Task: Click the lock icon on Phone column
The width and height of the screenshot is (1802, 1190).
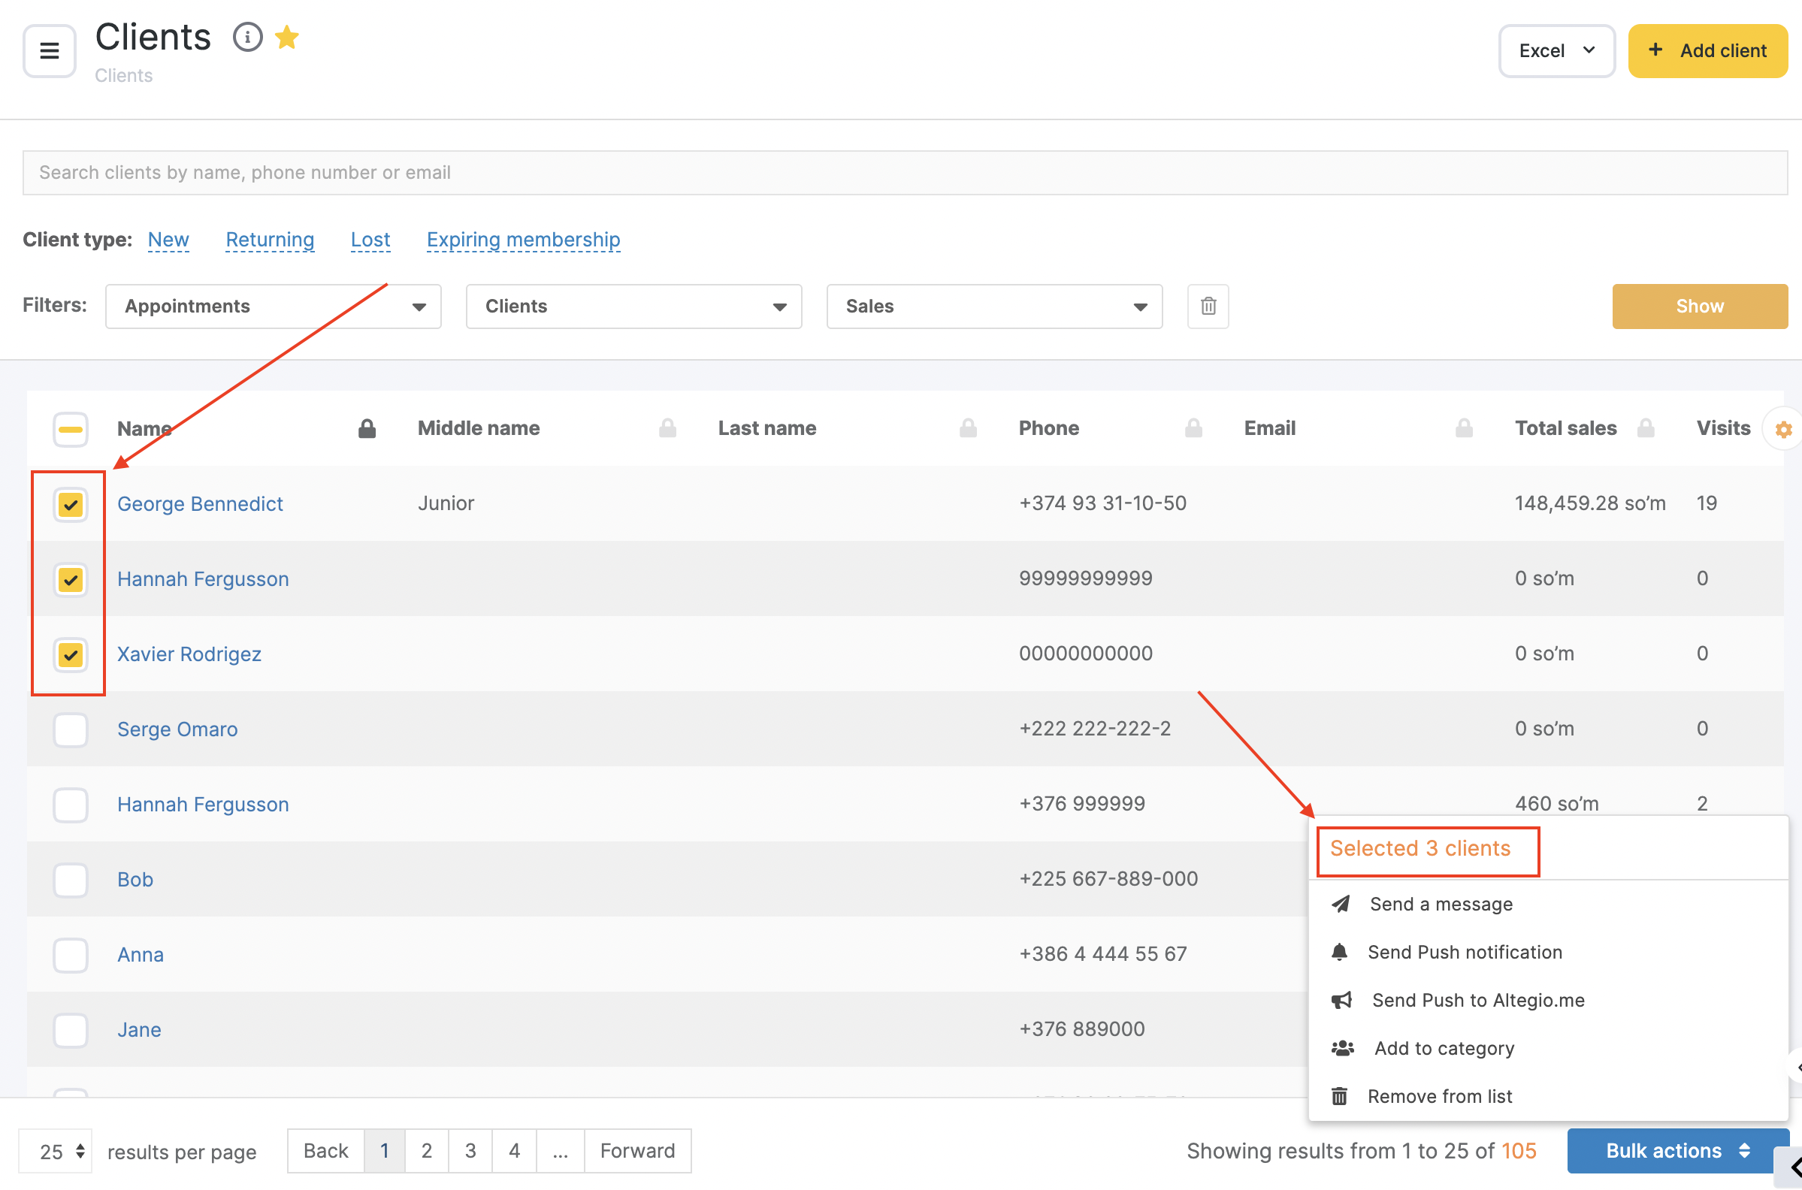Action: tap(1193, 429)
